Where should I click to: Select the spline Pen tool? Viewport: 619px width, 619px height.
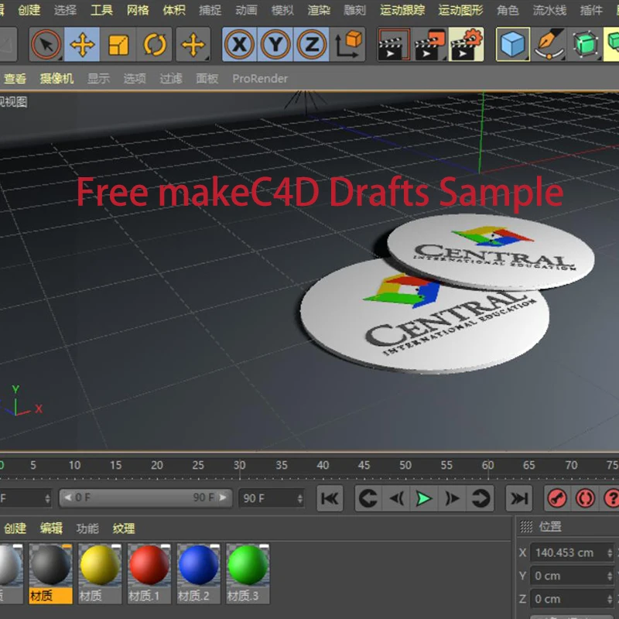pos(549,44)
